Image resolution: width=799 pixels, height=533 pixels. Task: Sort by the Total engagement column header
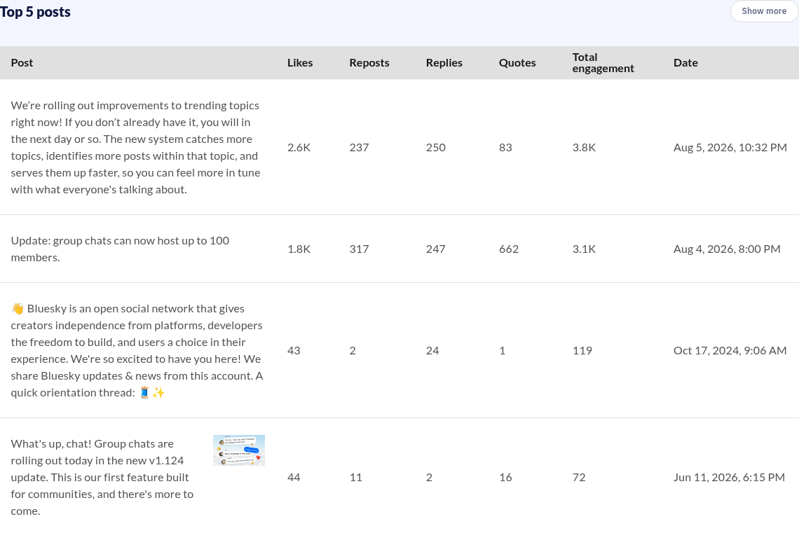click(x=603, y=62)
